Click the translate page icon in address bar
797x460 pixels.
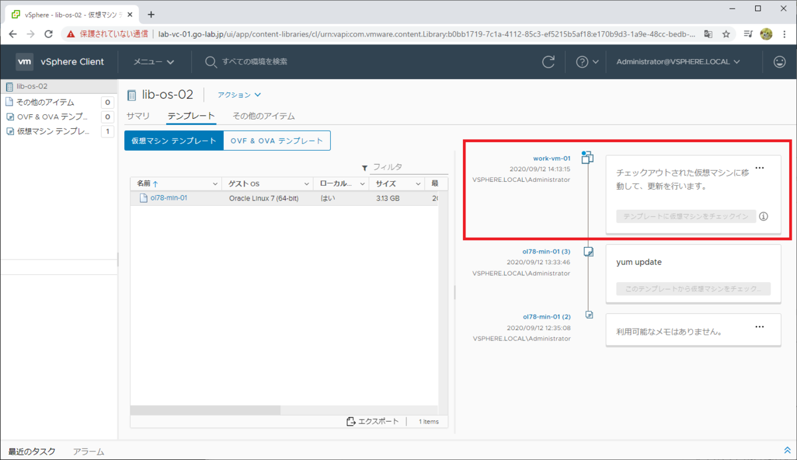(x=709, y=34)
